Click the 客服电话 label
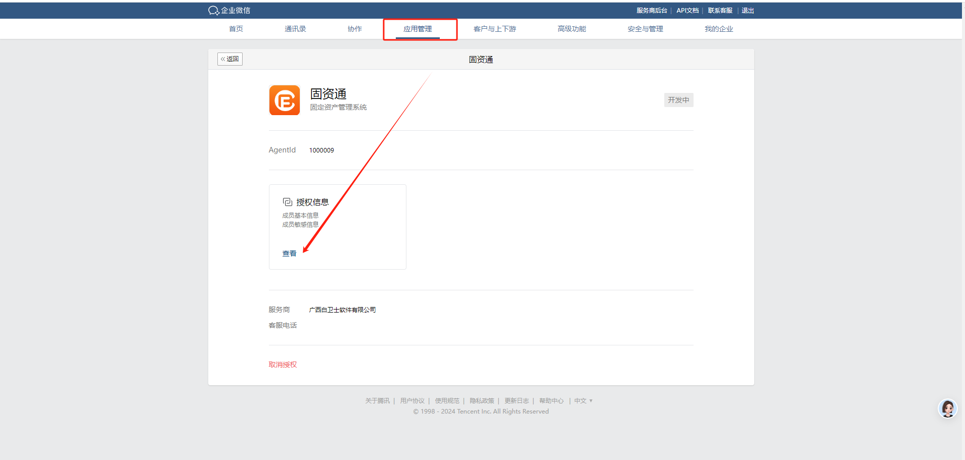The height and width of the screenshot is (460, 965). point(283,326)
